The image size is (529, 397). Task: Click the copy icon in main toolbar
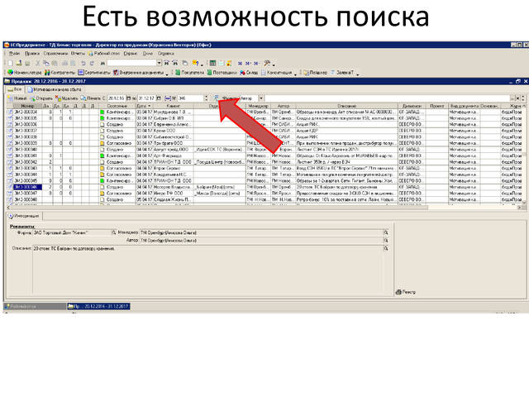46,63
